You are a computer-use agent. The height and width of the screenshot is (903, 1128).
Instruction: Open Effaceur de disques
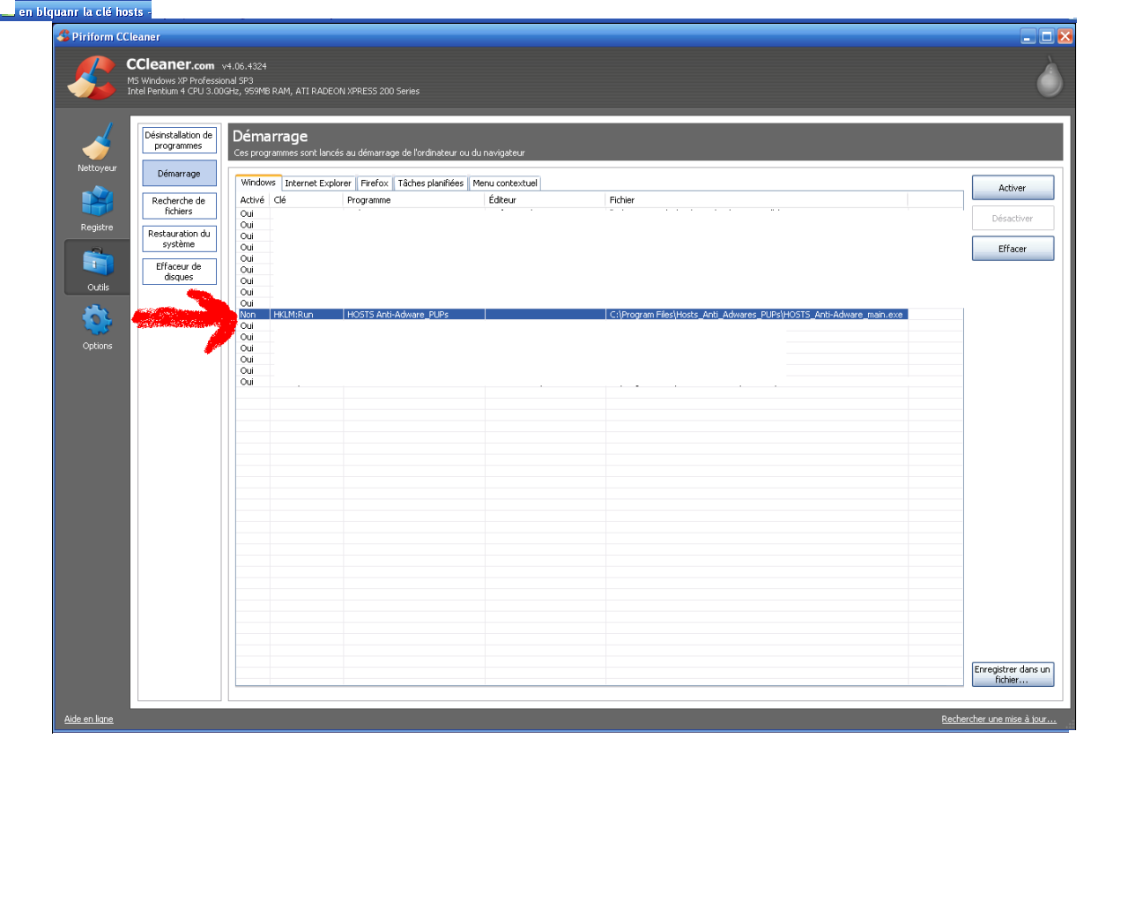[x=179, y=272]
